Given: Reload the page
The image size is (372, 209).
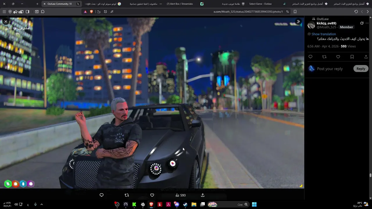Looking at the screenshot, I should coord(356,12).
